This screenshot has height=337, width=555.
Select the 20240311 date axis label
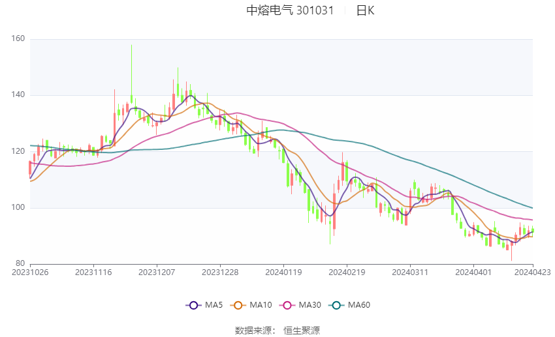click(x=410, y=272)
